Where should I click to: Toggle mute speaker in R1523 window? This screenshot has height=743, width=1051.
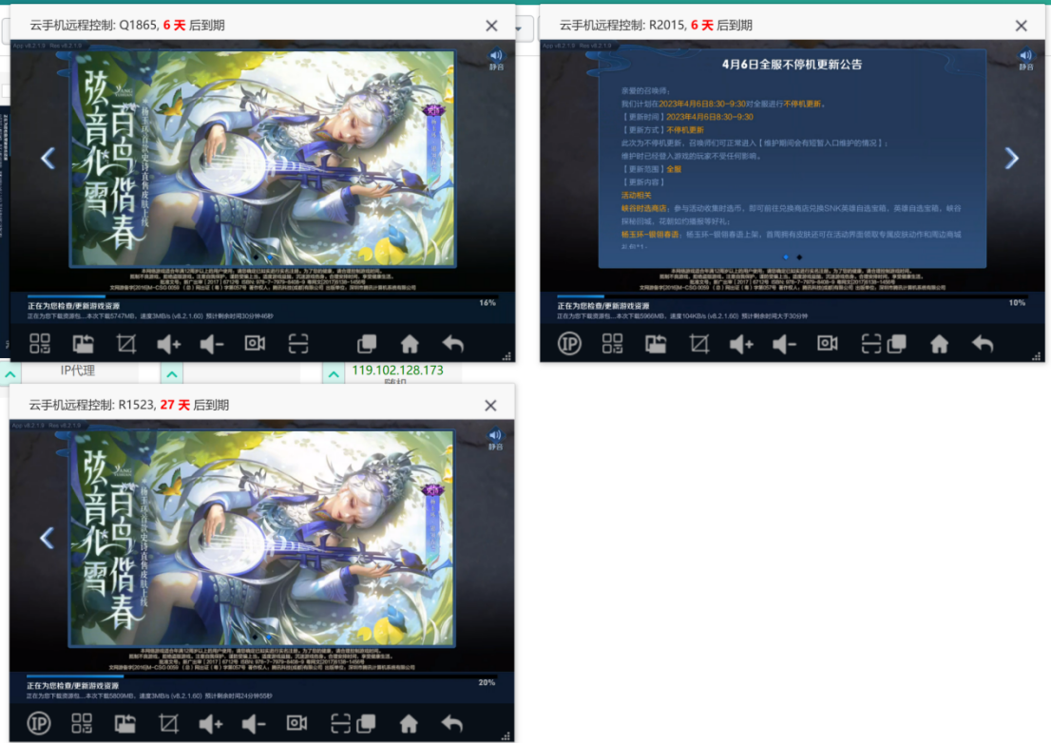[495, 437]
